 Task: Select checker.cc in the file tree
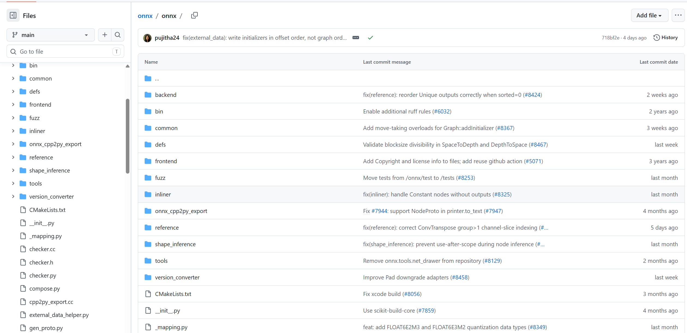click(42, 249)
